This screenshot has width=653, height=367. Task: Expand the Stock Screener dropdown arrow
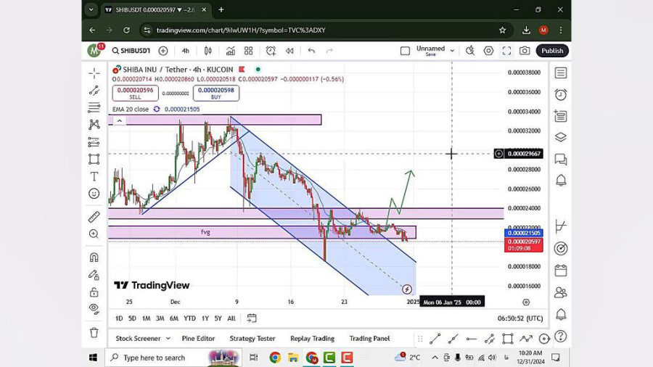coord(168,338)
